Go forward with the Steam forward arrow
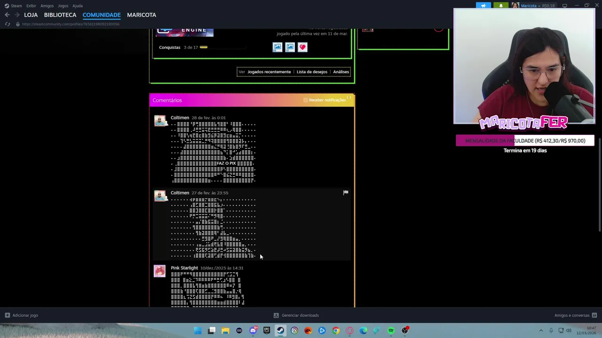 coord(17,15)
